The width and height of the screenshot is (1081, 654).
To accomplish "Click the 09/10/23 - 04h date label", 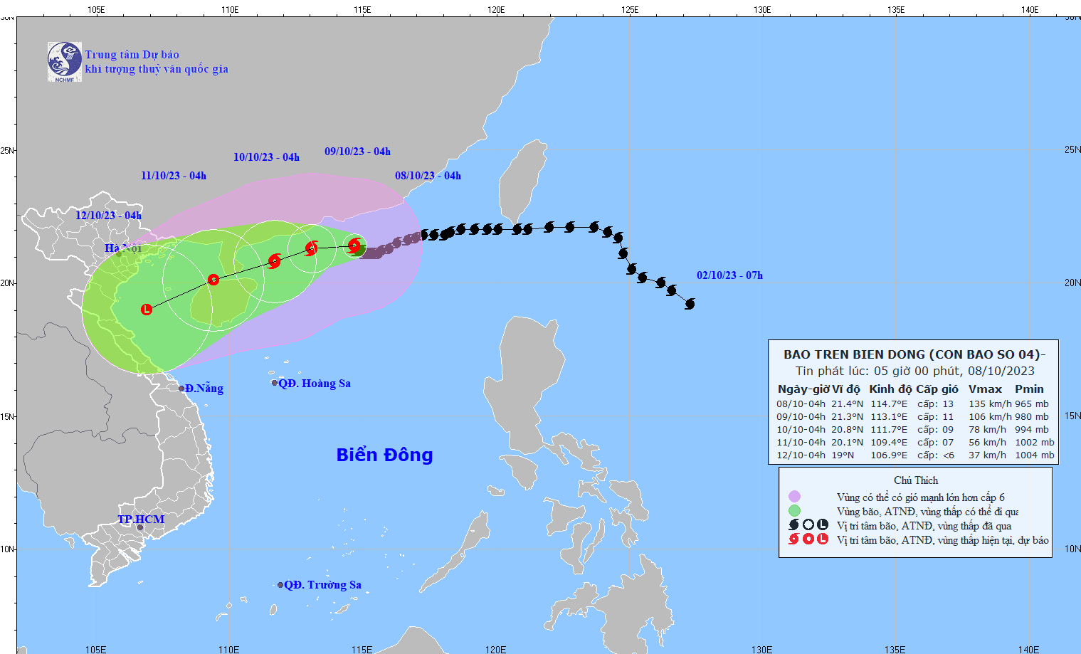I will point(357,152).
